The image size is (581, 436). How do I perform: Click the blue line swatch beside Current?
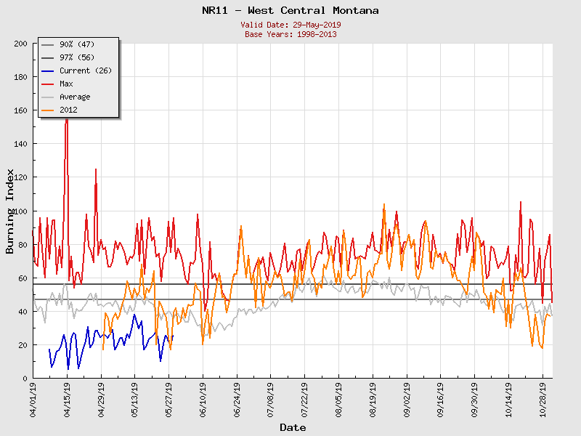coord(48,70)
